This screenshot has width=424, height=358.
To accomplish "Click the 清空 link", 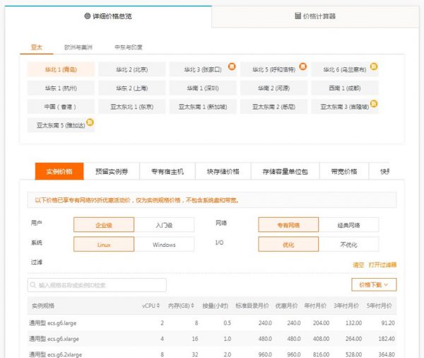I will [x=358, y=265].
